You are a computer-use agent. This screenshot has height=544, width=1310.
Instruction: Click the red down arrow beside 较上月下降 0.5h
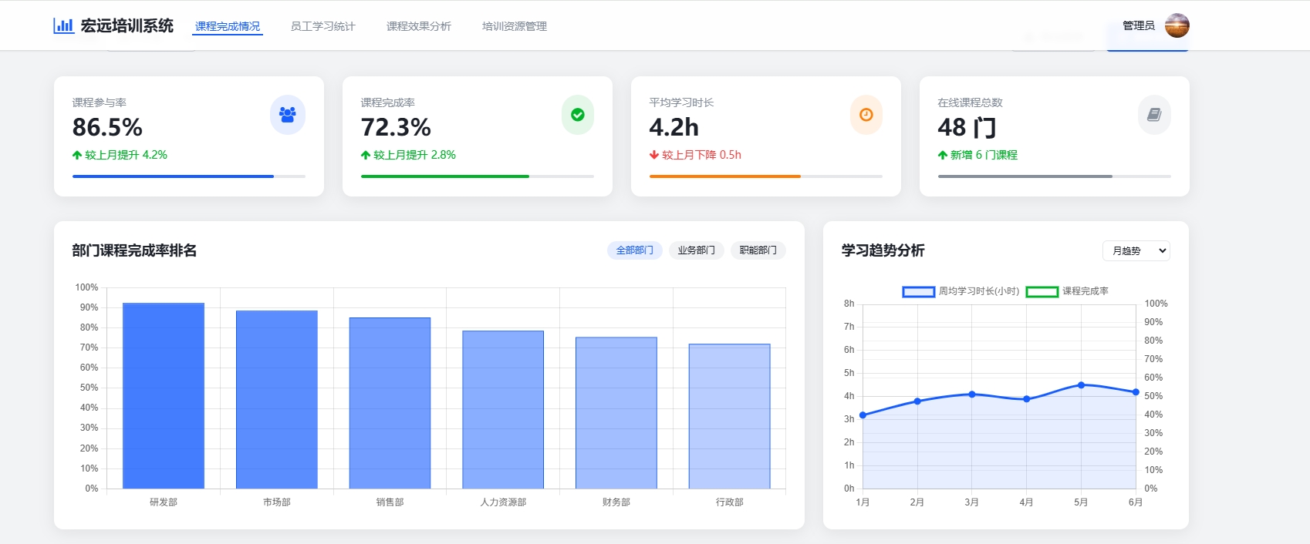click(x=654, y=155)
